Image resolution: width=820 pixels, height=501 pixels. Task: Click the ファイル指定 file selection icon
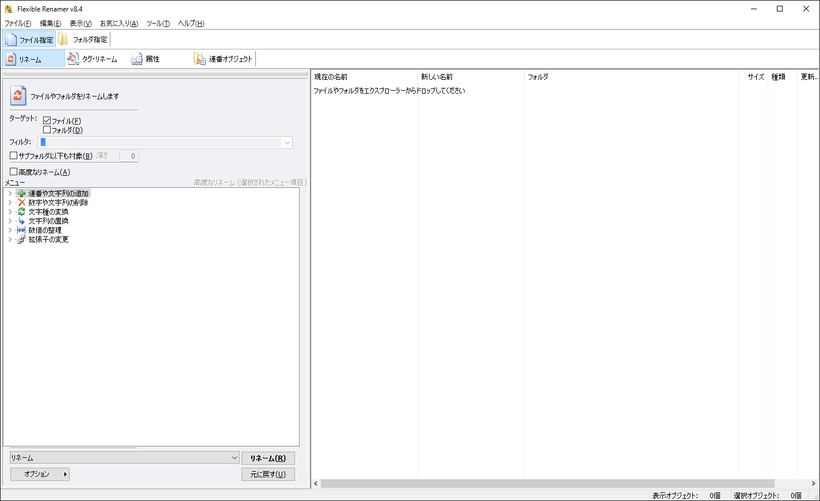pos(11,40)
